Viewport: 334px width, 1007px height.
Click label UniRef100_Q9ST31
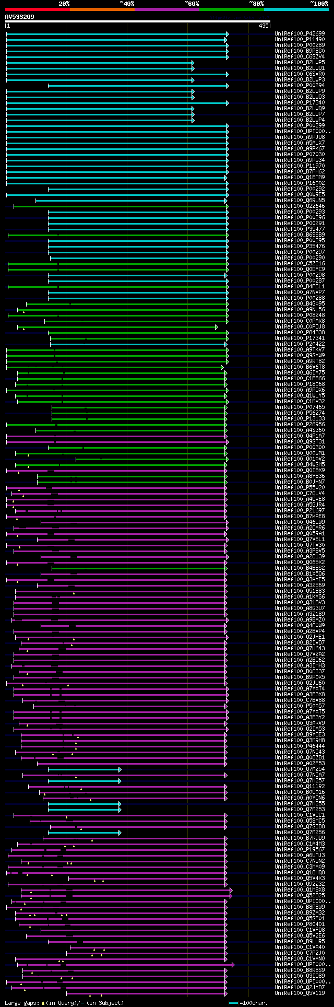pyautogui.click(x=300, y=442)
